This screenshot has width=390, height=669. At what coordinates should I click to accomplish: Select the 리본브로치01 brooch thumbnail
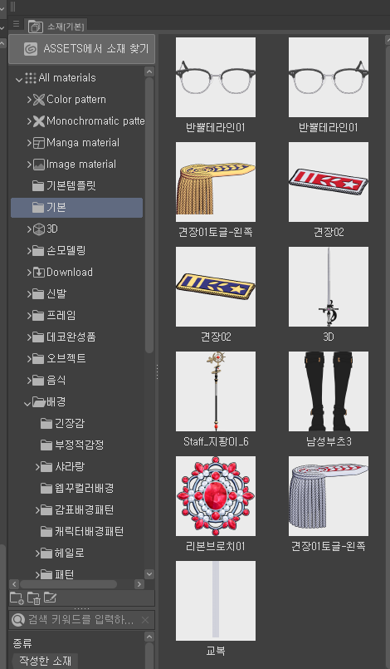216,496
